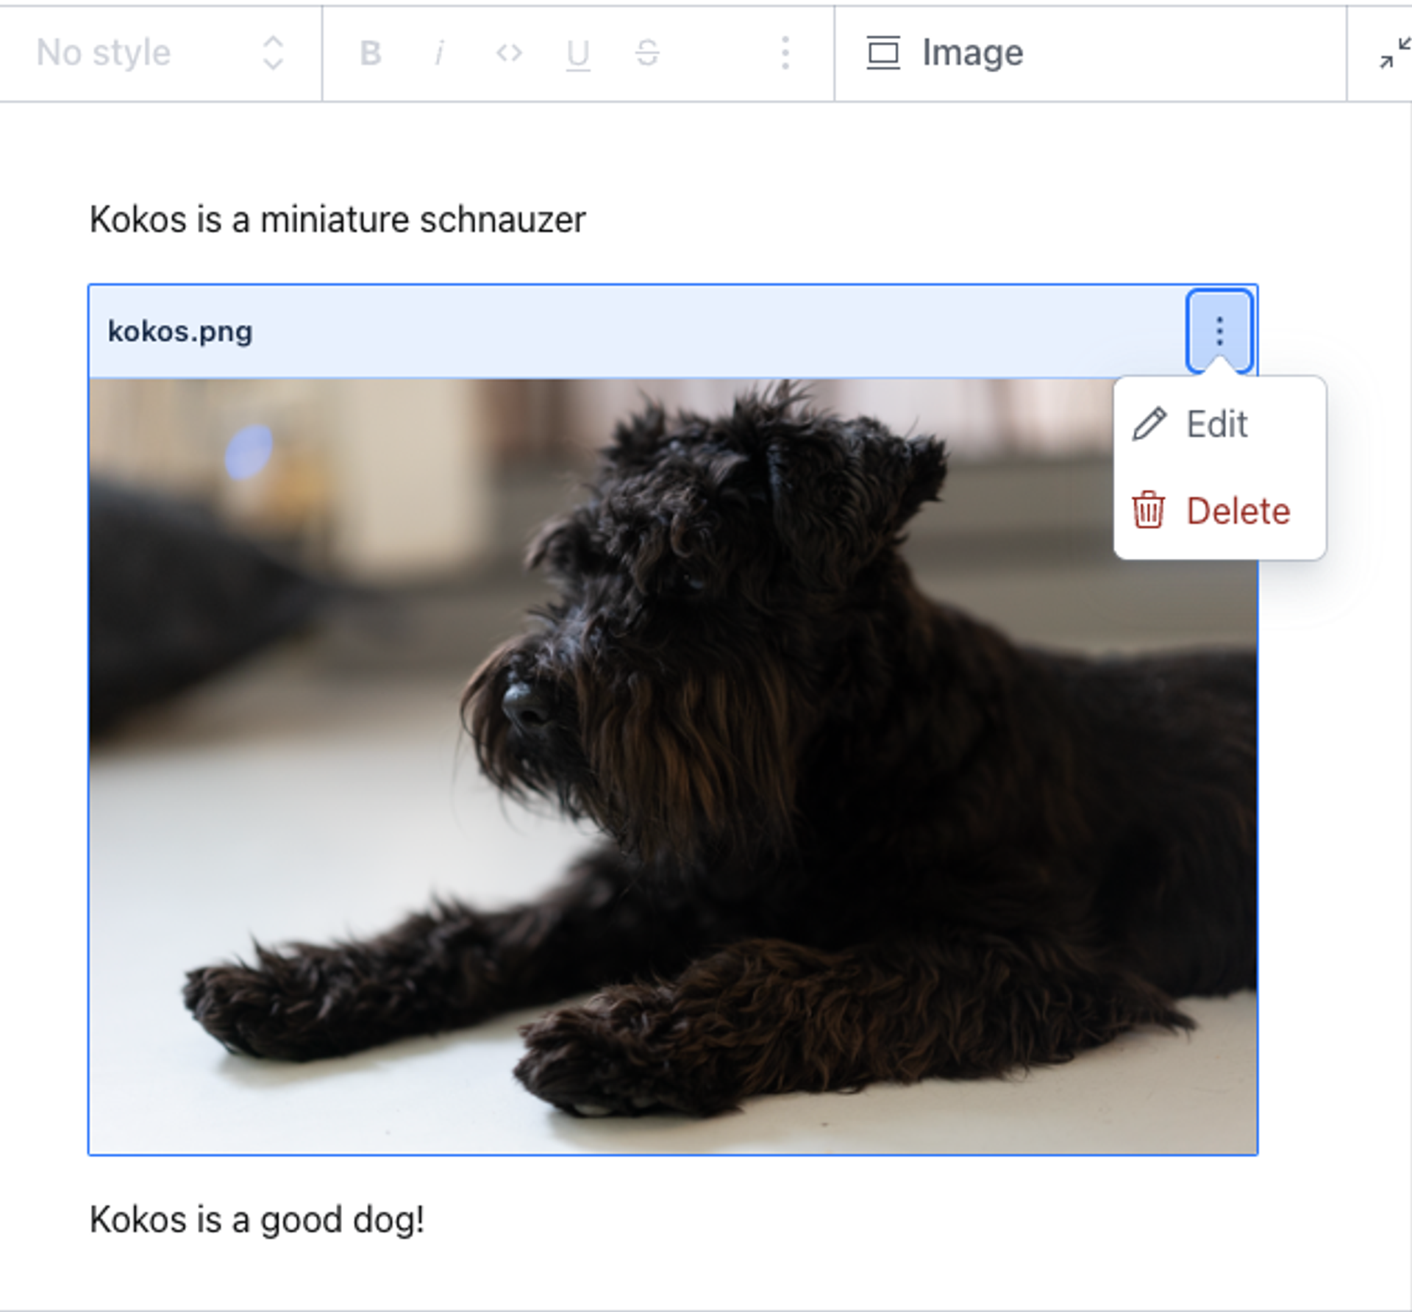This screenshot has height=1312, width=1412.
Task: Click the kokos.png filename header
Action: coord(181,332)
